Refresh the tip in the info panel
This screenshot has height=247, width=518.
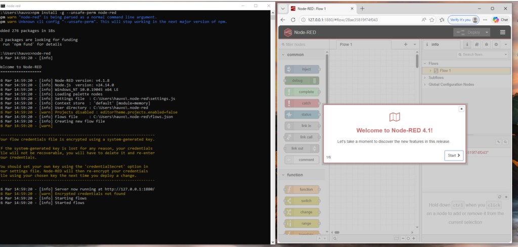point(499,196)
